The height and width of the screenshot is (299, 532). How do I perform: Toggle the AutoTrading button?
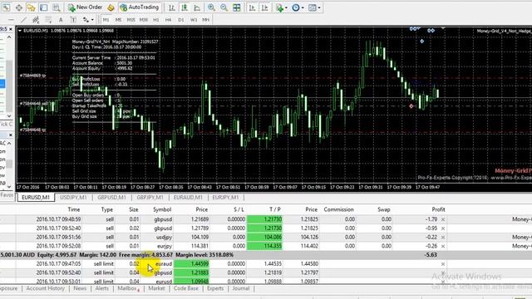coord(140,7)
